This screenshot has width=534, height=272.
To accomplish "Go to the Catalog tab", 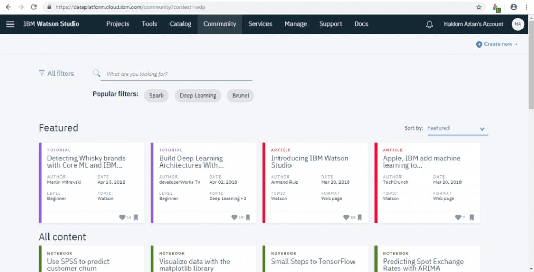I will [180, 24].
